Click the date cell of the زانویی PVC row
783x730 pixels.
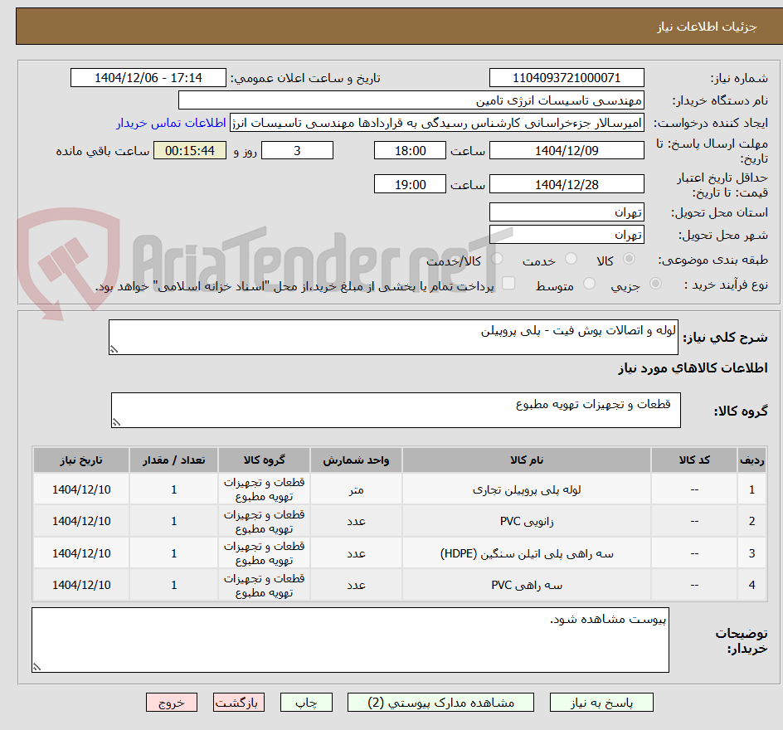coord(81,521)
